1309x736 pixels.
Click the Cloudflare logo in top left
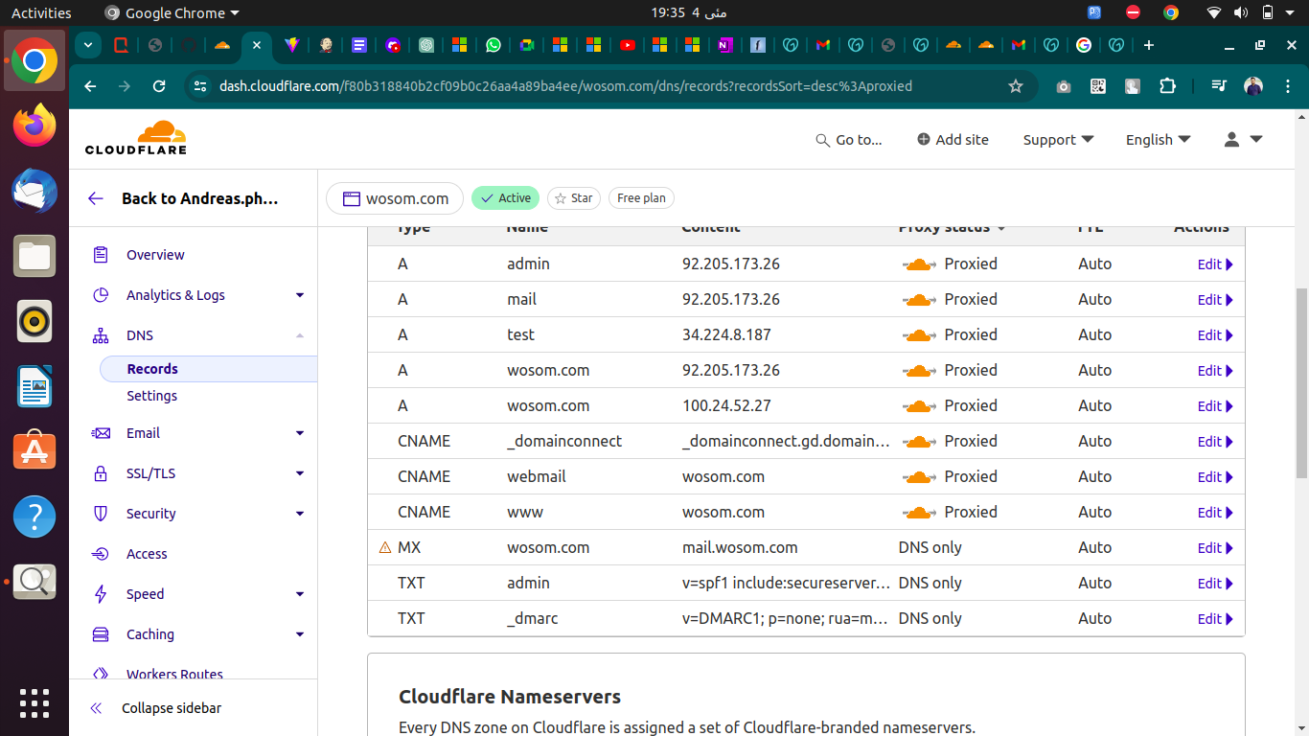coord(136,137)
